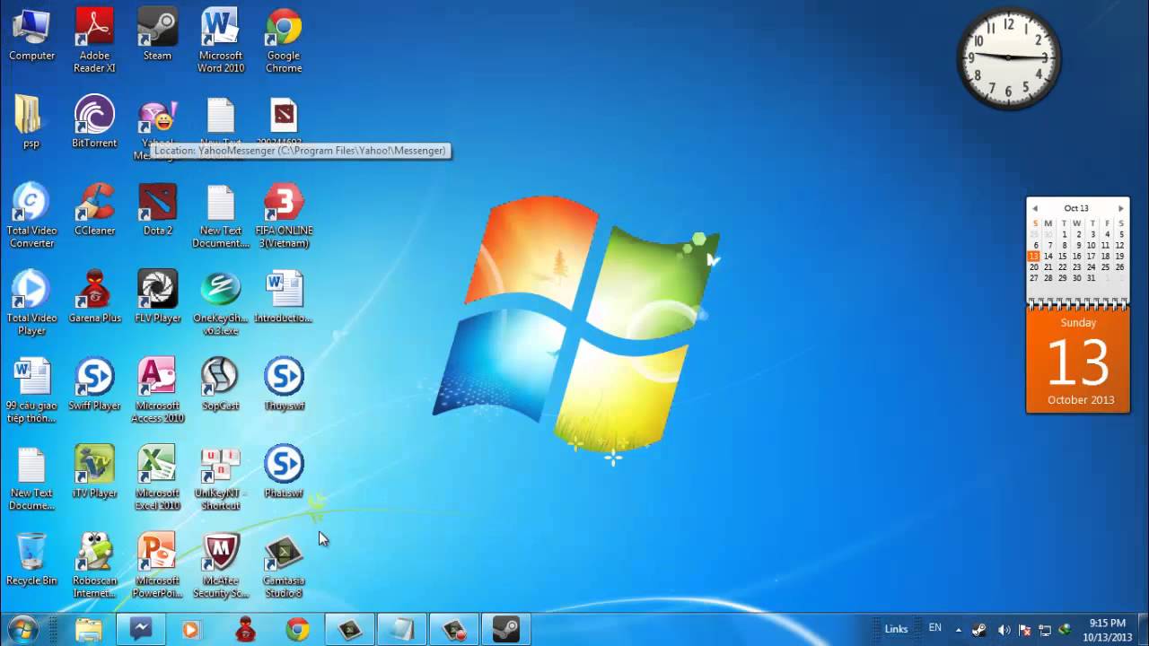Switch to Facebook Messenger in the taskbar
The height and width of the screenshot is (646, 1149).
point(141,630)
